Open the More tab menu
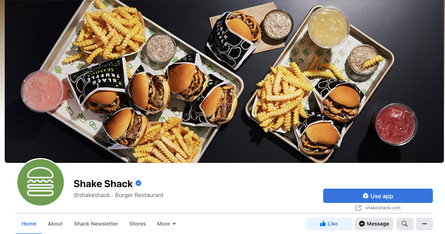Screen dimensions: 445x234 tap(166, 224)
